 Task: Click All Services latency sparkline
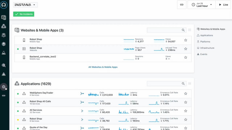tap(124, 112)
